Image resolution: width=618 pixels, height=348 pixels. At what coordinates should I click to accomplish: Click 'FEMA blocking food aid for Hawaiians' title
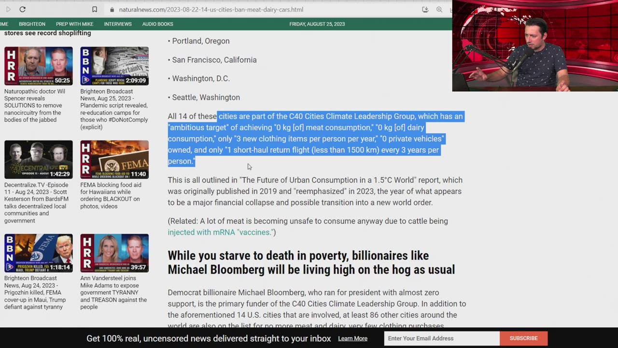click(111, 196)
